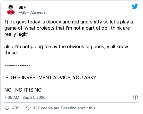Click the 'really legit' text line

16,34
